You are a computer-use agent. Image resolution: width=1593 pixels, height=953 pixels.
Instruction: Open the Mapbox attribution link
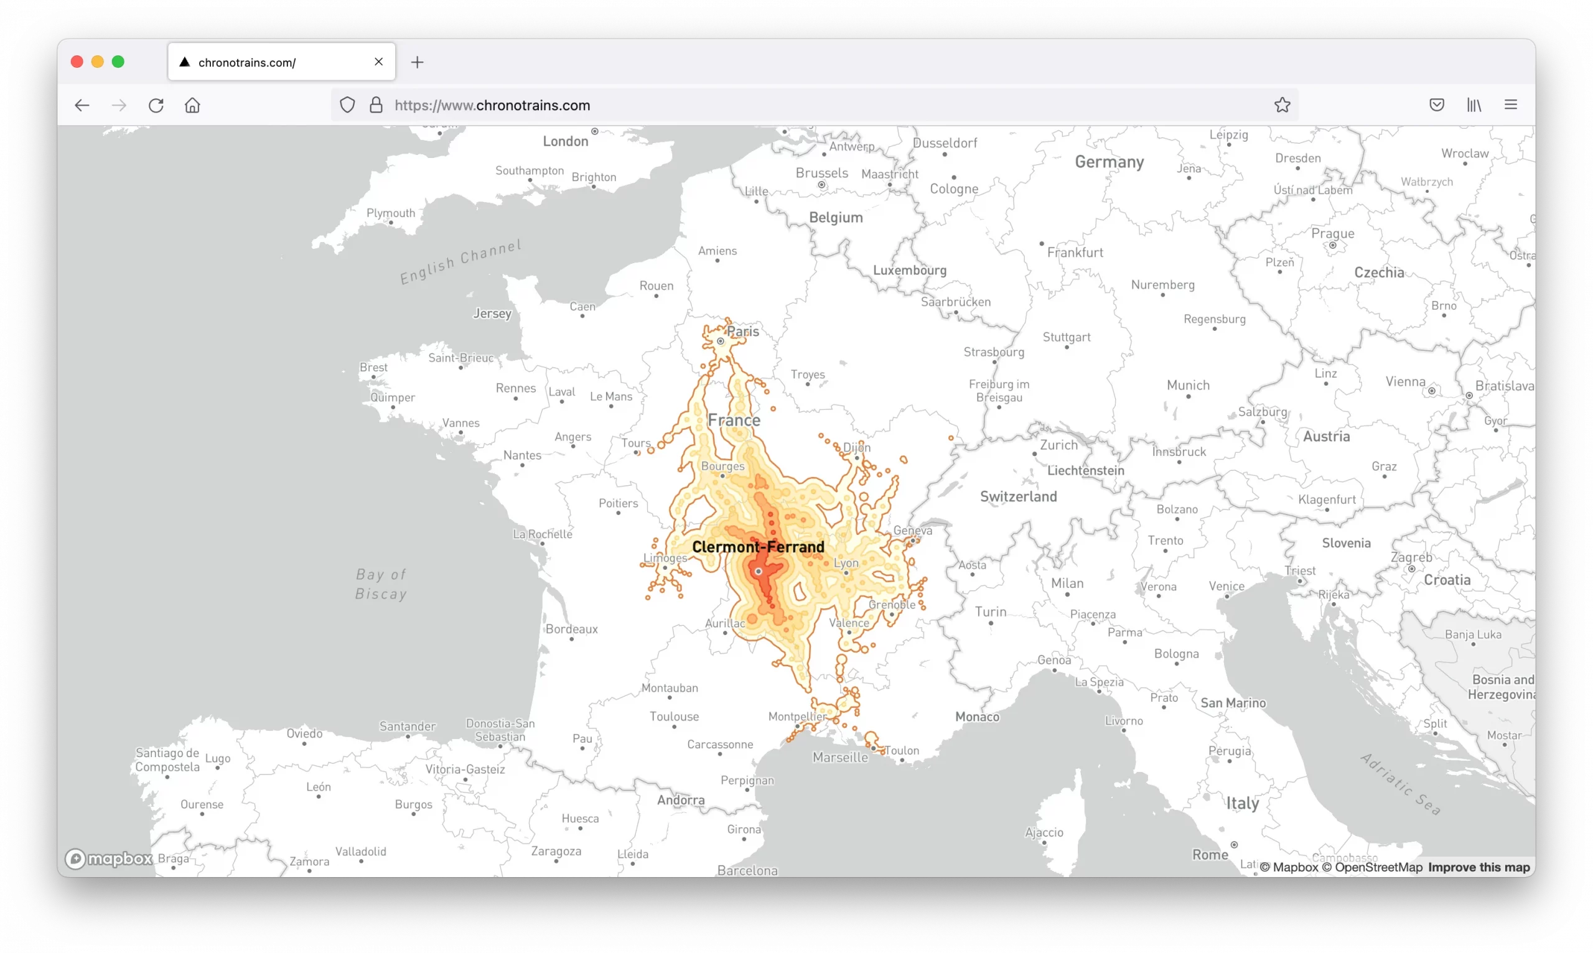click(1289, 867)
